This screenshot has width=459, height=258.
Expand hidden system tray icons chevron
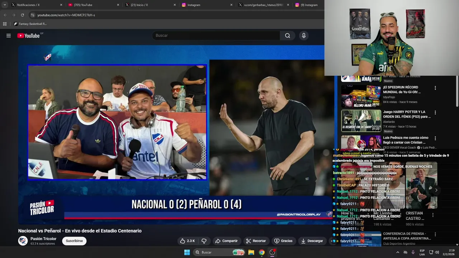pos(398,252)
